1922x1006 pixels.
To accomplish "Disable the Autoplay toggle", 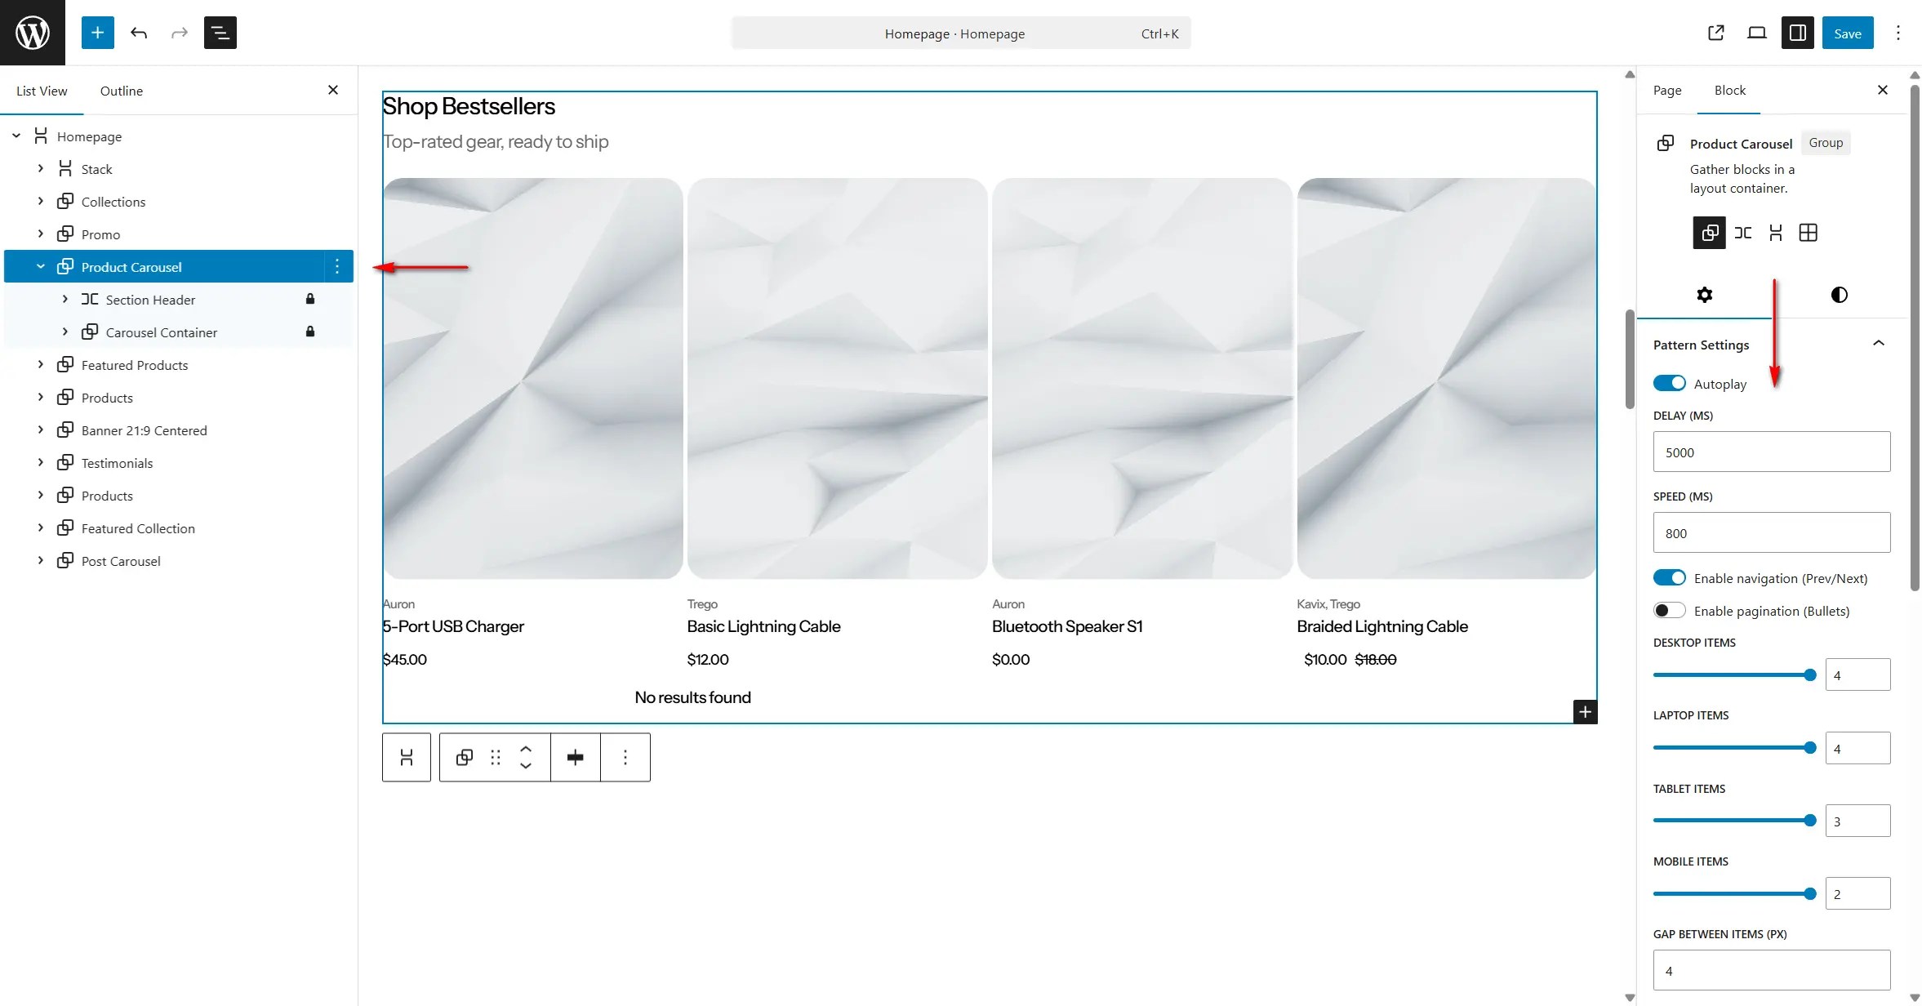I will tap(1669, 383).
